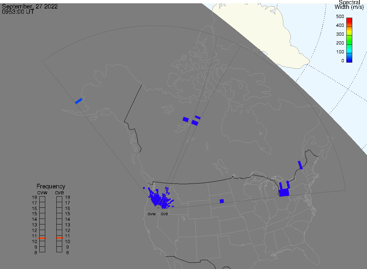The image size is (367, 269).
Task: Click the 14 label right of cve bar
Action: click(x=68, y=220)
